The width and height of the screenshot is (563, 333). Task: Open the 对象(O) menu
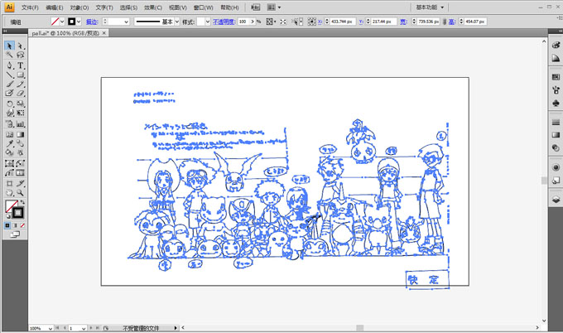[x=79, y=7]
